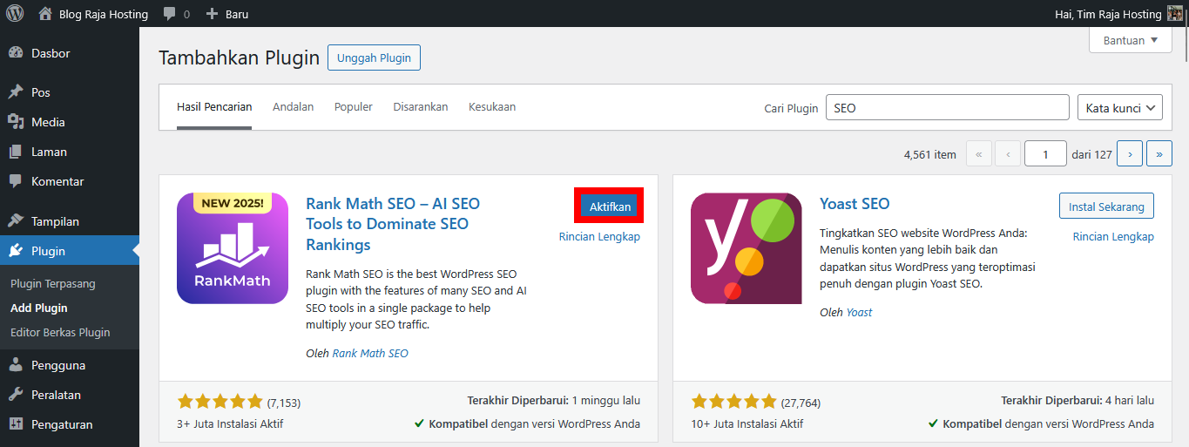The height and width of the screenshot is (447, 1189).
Task: Switch to the Hasil Pencarian tab
Action: click(214, 107)
